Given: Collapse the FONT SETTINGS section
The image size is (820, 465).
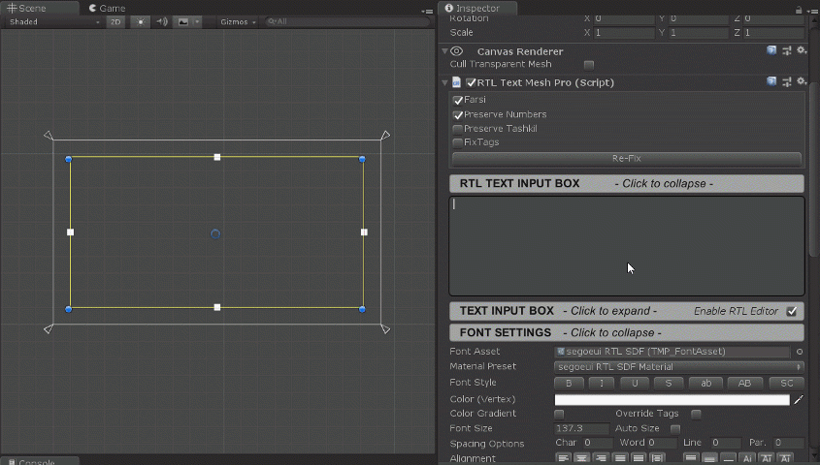Looking at the screenshot, I should [627, 332].
